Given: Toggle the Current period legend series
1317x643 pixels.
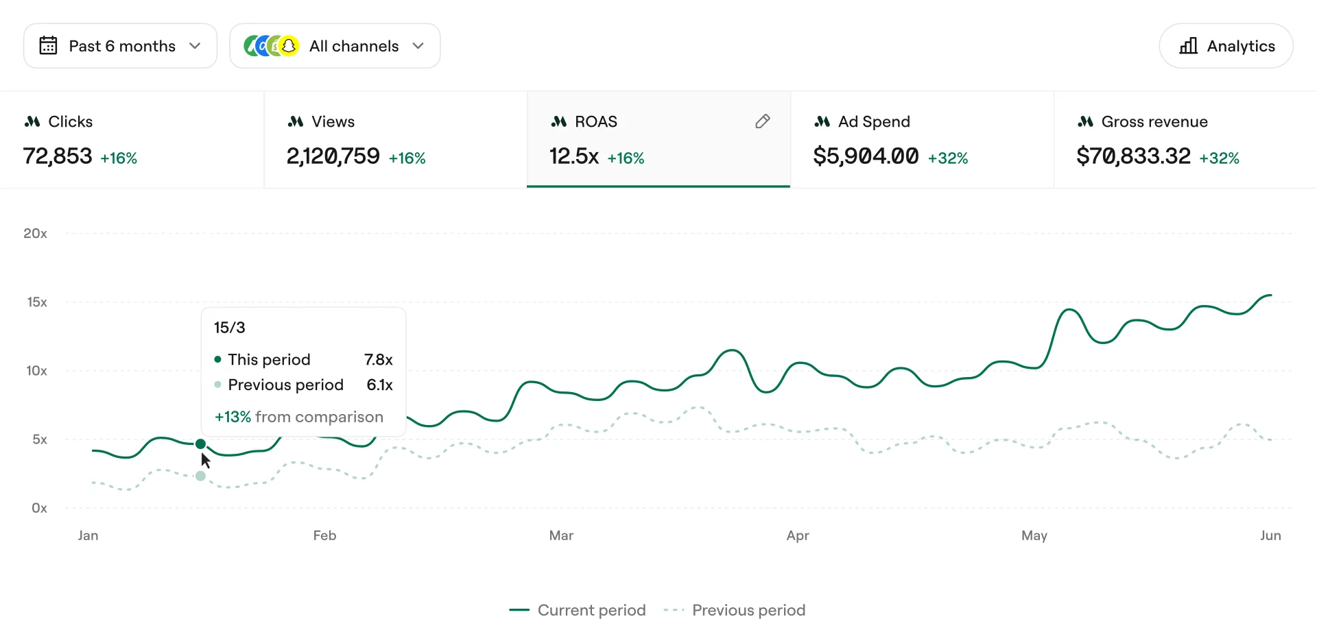Looking at the screenshot, I should [x=578, y=610].
